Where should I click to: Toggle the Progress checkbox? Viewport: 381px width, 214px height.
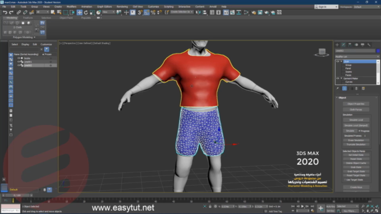tap(360, 131)
